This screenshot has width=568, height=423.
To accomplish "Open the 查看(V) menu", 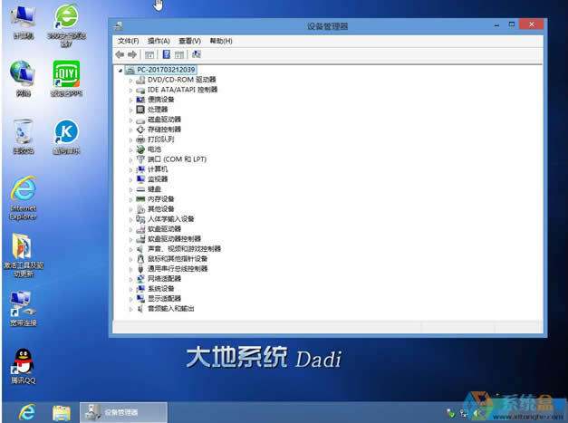I will (189, 41).
